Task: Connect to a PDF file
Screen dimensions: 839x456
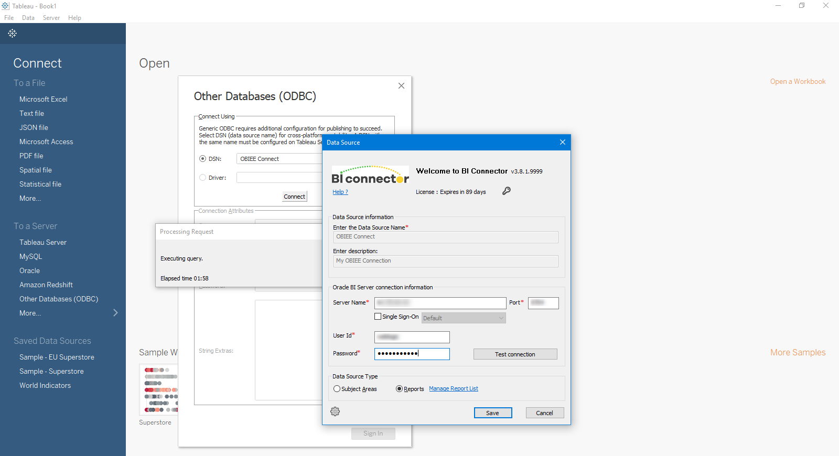Action: tap(31, 156)
